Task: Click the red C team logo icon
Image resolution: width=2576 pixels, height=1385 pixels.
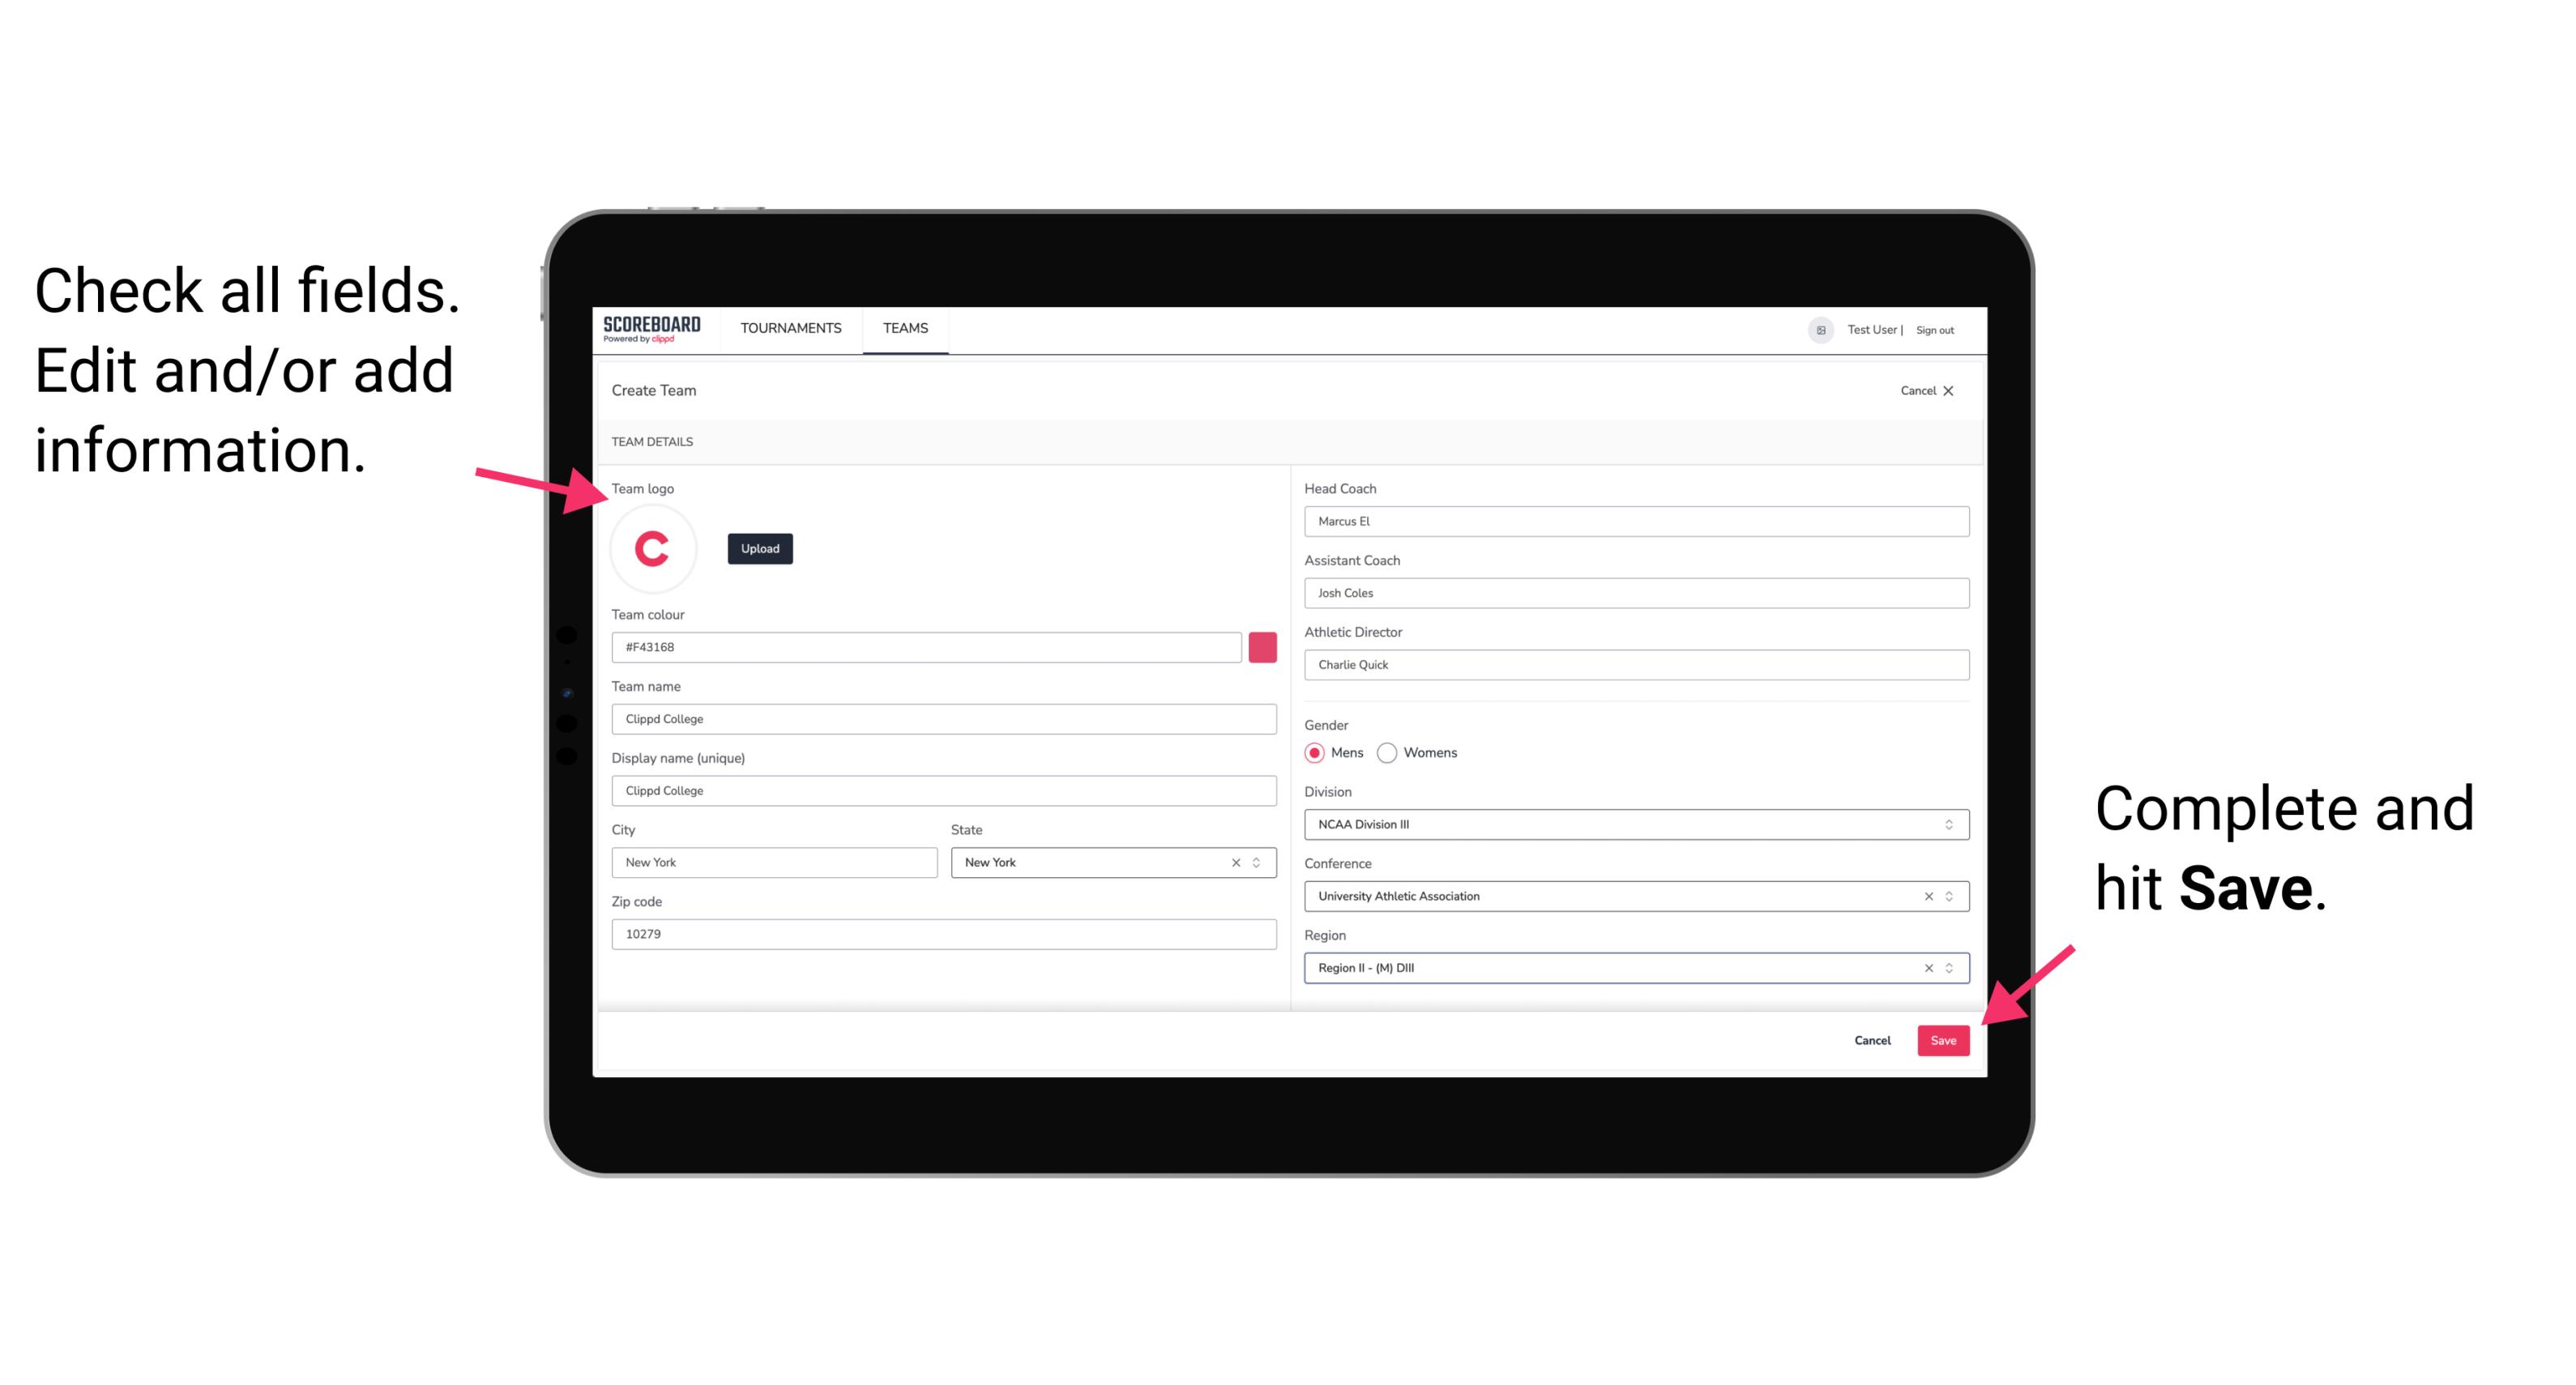Action: pos(655,549)
